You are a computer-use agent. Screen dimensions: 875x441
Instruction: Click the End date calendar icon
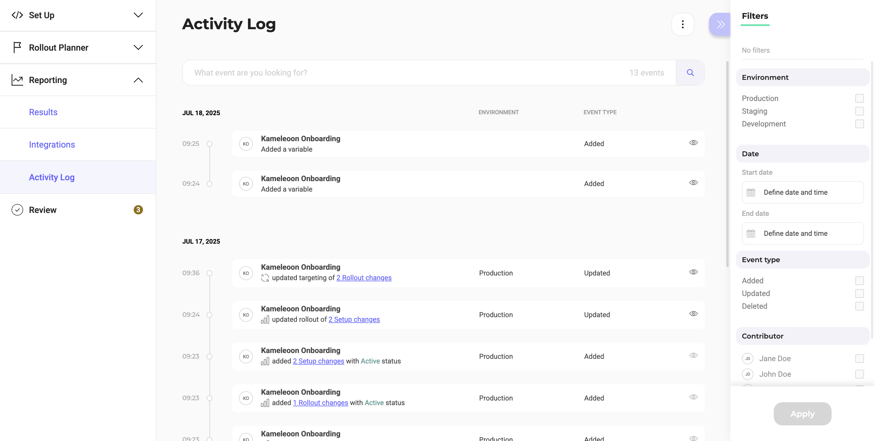[751, 234]
